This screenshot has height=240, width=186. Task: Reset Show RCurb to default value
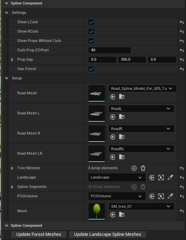click(x=182, y=32)
